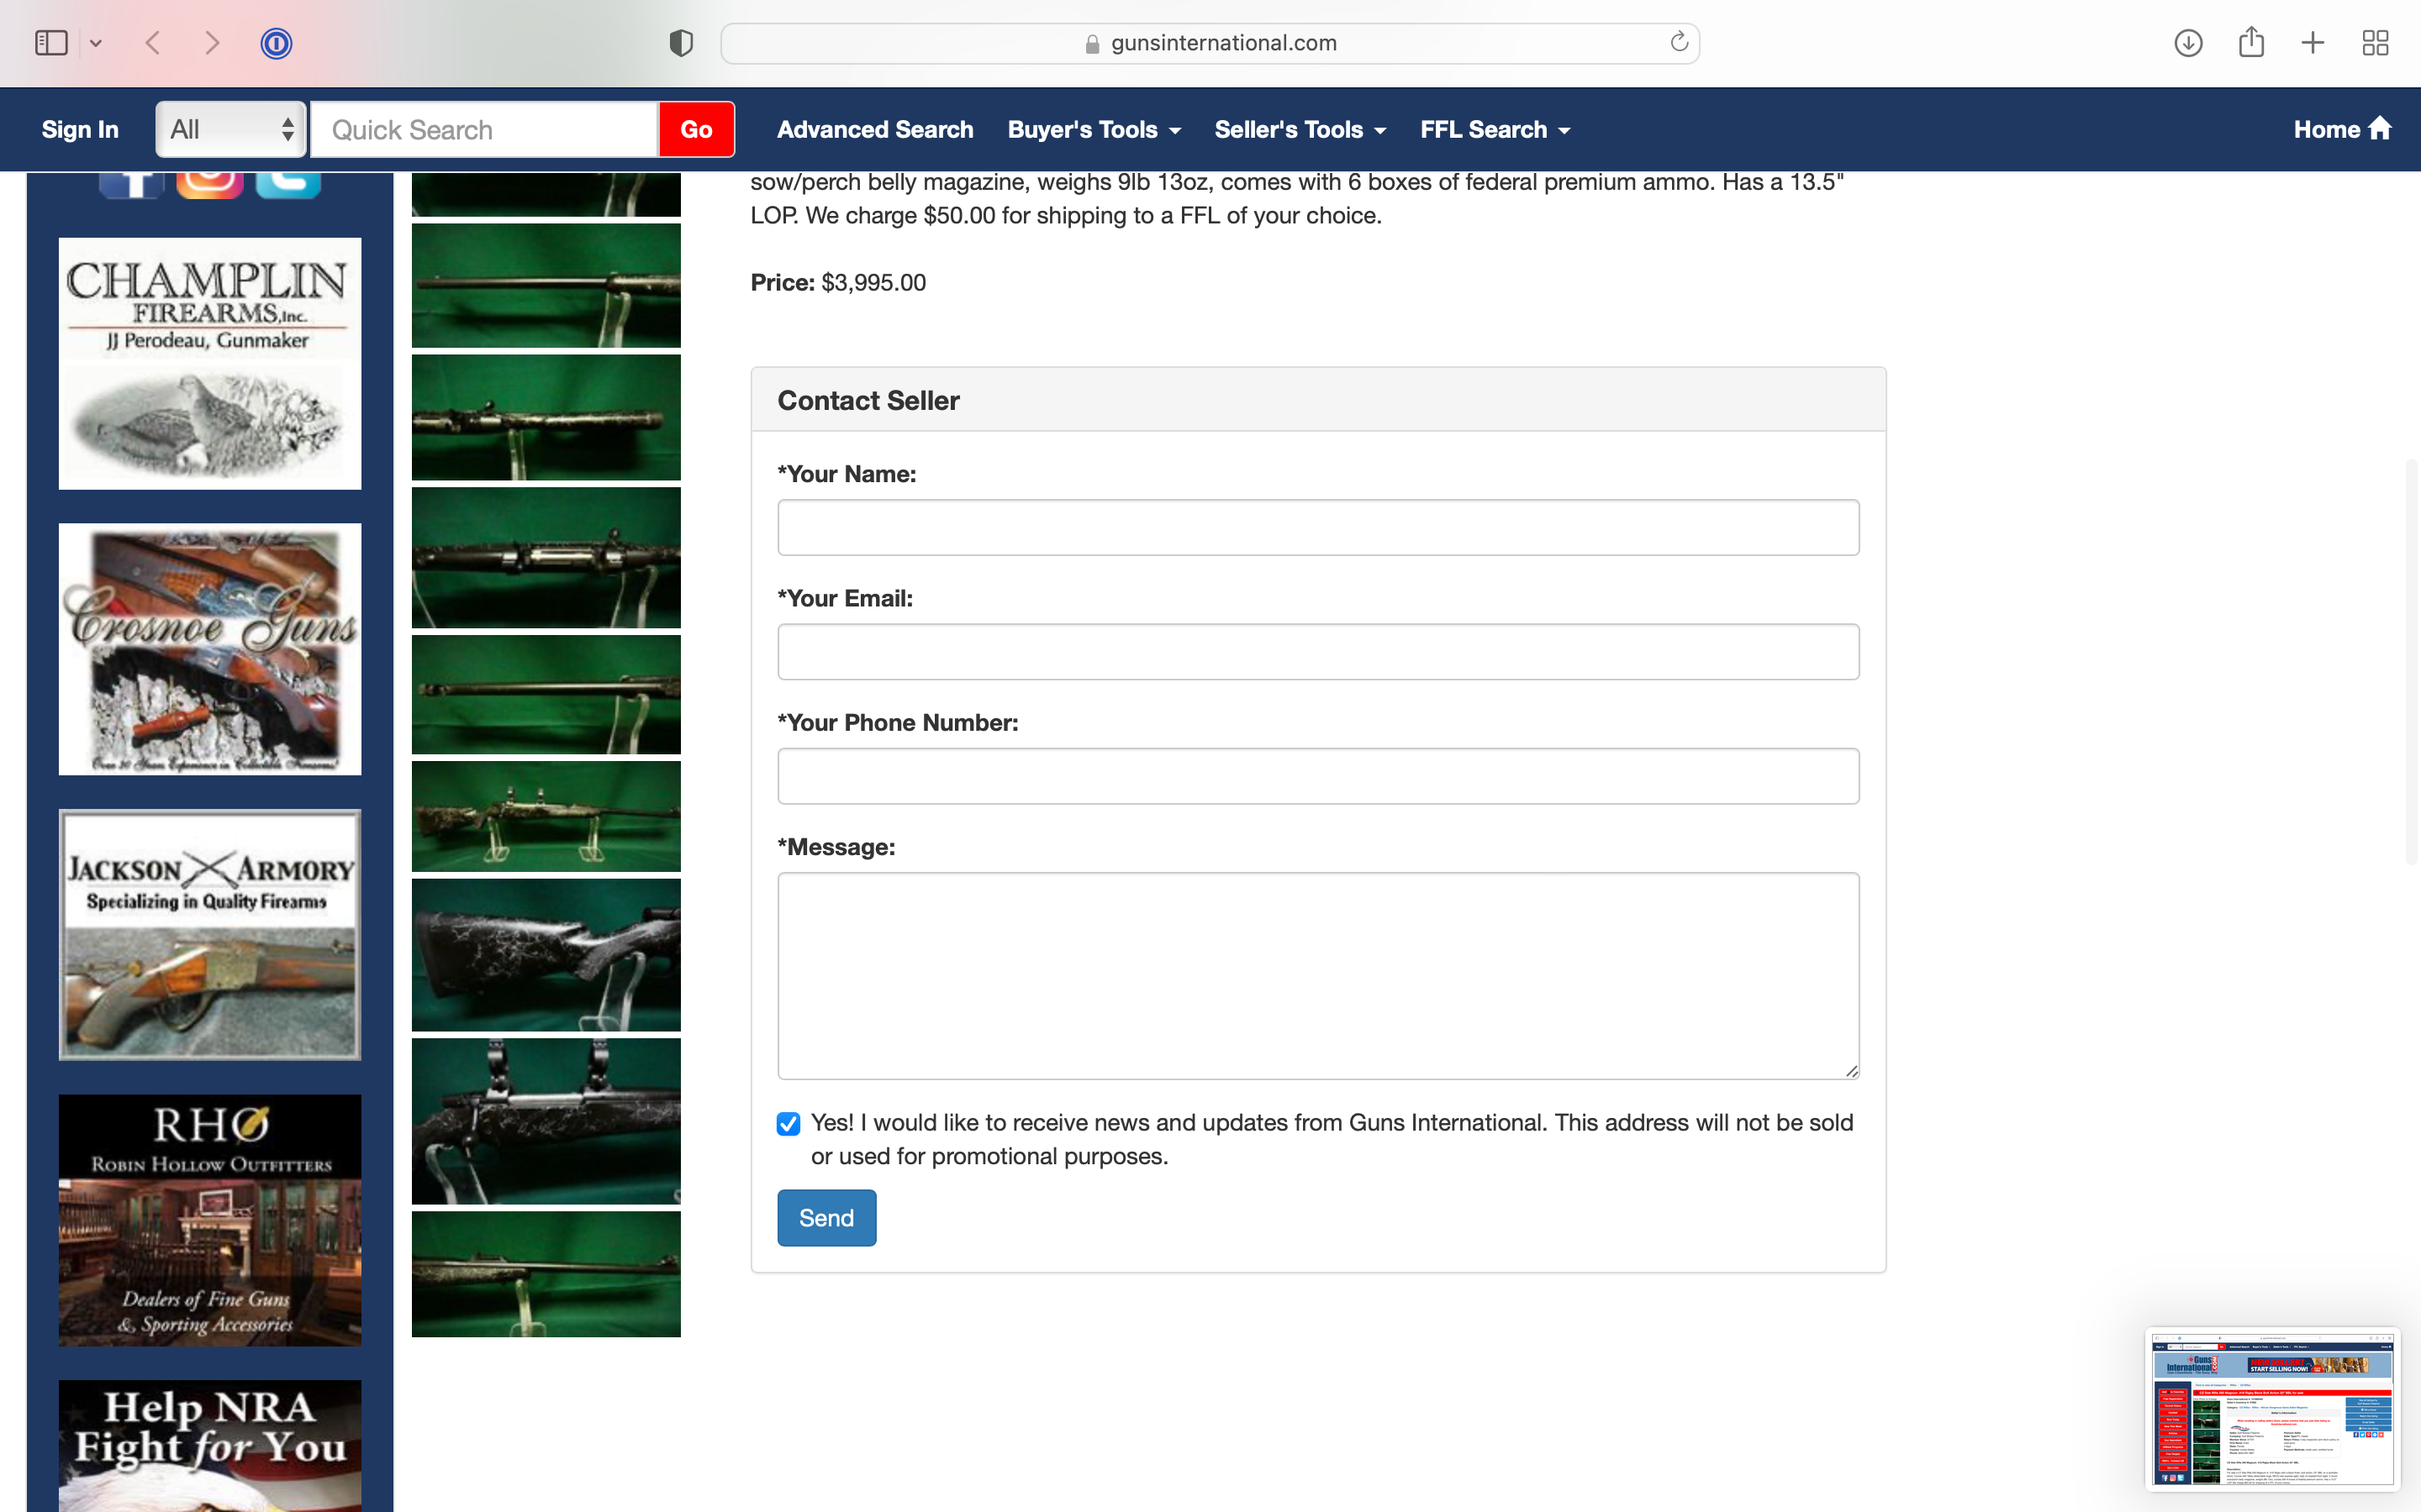Open the screenshot preview thumbnail
The height and width of the screenshot is (1512, 2421).
tap(2272, 1410)
